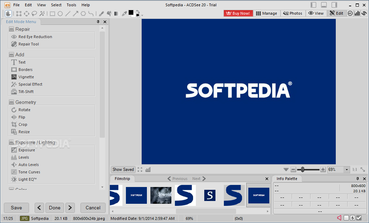Select the grayscale photo thumbnail in Filmstrip
Image resolution: width=369 pixels, height=223 pixels.
click(x=161, y=195)
